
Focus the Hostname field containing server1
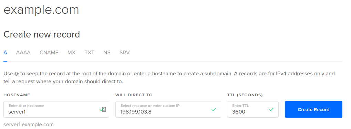[56, 109]
